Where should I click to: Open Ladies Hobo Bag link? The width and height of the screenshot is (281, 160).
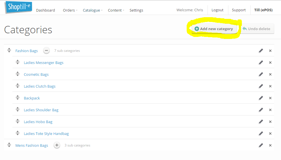pos(38,122)
